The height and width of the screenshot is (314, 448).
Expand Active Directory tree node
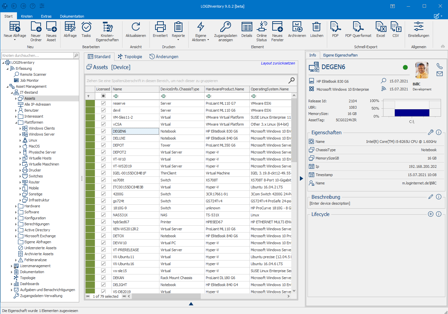point(16,230)
